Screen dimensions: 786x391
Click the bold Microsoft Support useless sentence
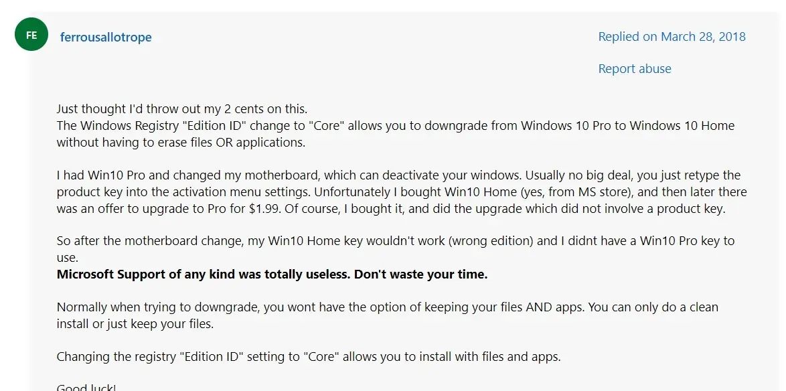point(272,274)
